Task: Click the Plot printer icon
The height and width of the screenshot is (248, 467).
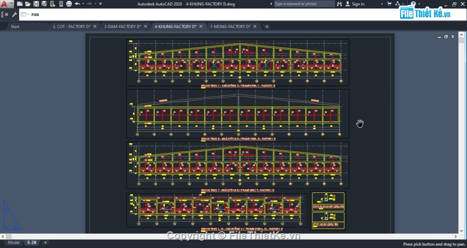Action: (x=69, y=4)
